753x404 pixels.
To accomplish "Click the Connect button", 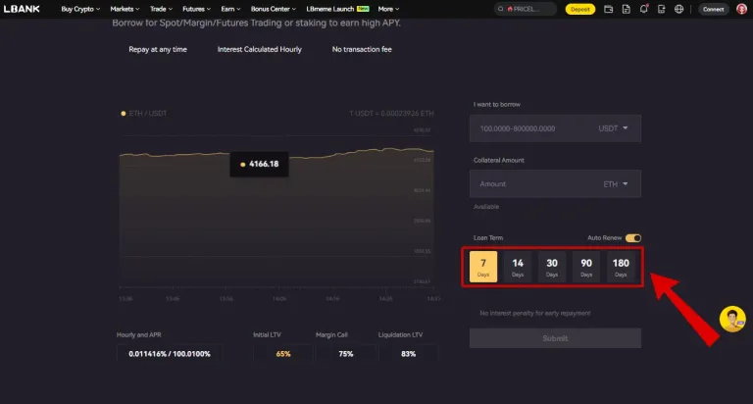I will 713,9.
